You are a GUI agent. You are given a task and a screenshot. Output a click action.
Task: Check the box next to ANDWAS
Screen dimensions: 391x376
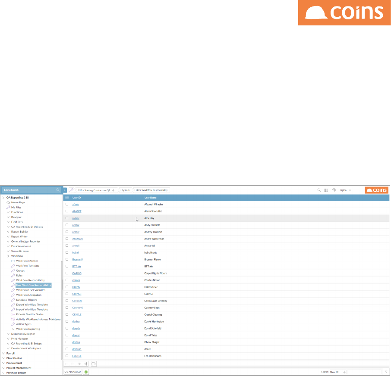(67, 239)
